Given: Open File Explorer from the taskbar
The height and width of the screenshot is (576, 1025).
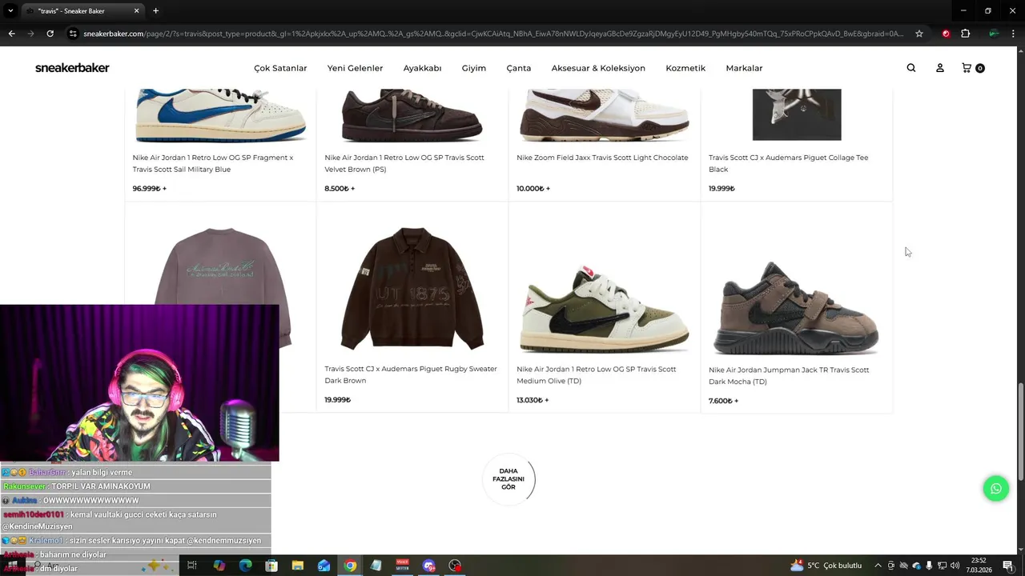Looking at the screenshot, I should 297,566.
